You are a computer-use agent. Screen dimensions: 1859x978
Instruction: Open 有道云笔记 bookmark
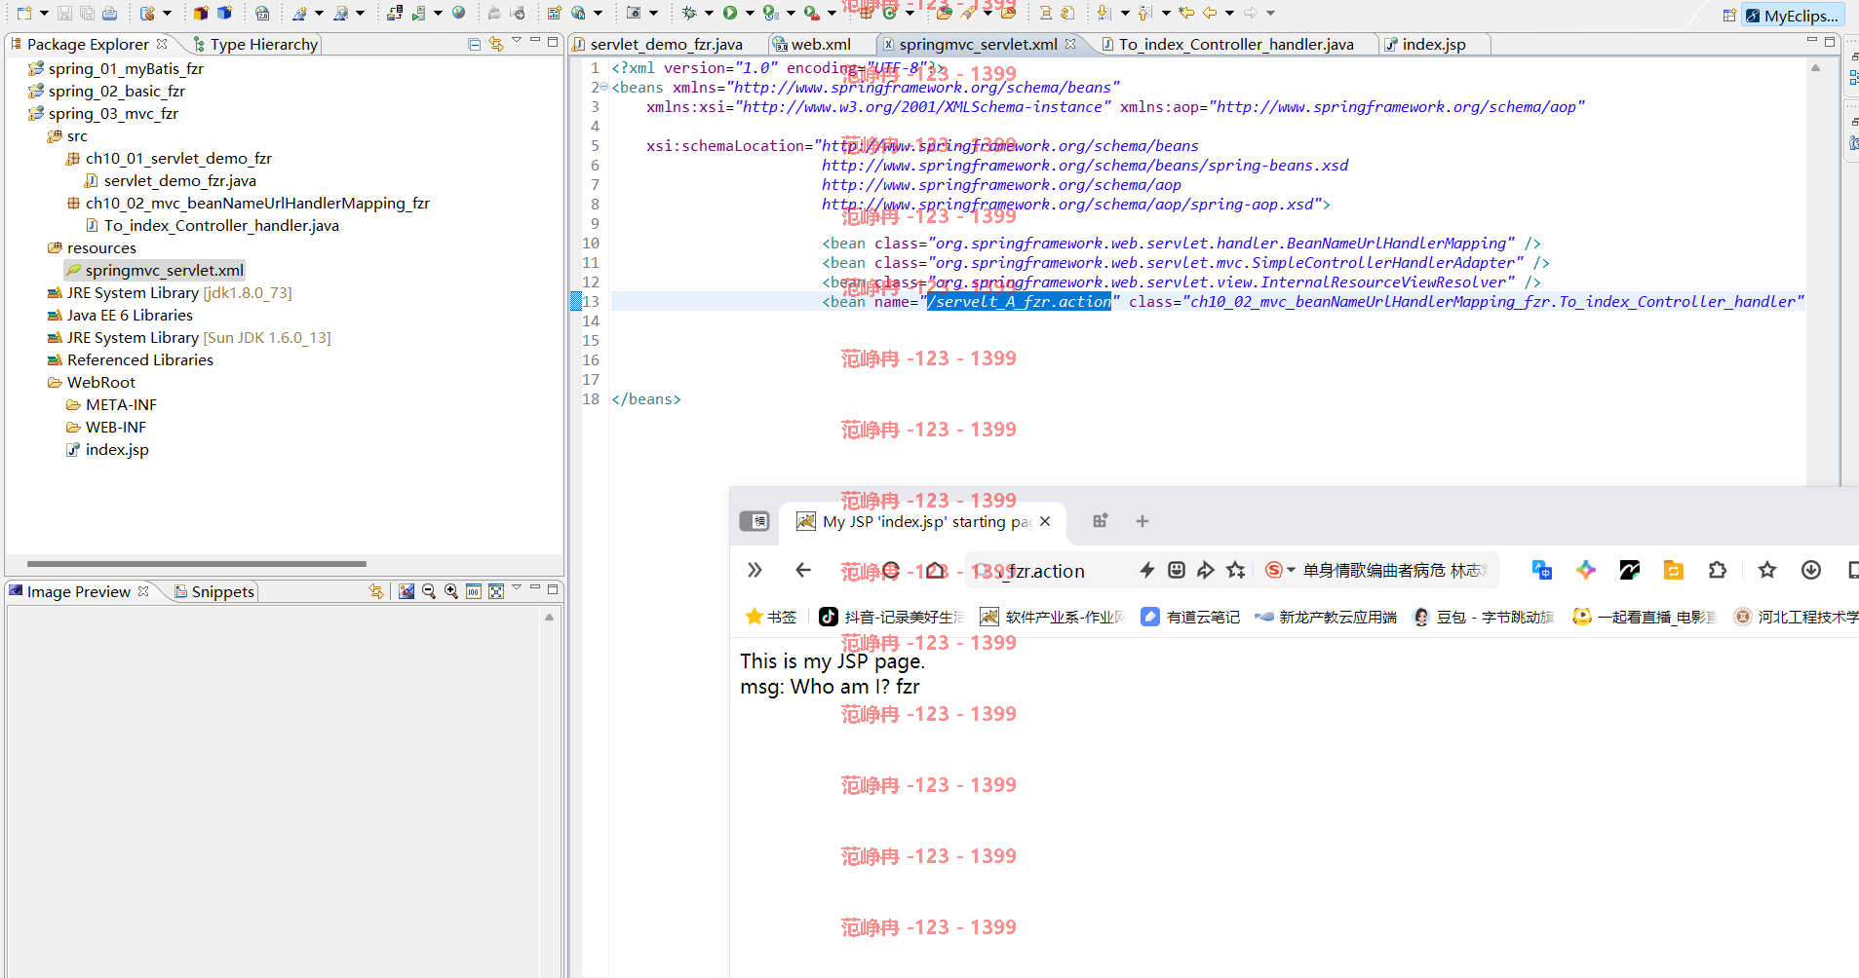[1190, 617]
